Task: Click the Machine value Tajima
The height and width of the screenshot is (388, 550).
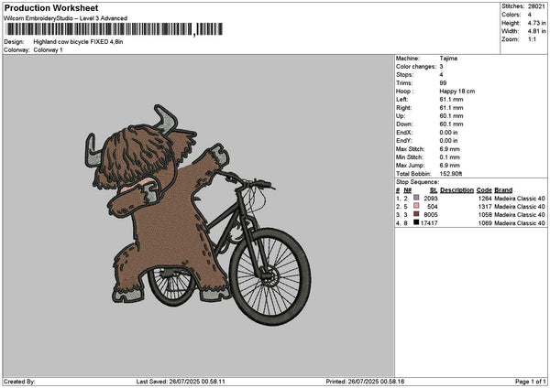Action: click(x=450, y=59)
